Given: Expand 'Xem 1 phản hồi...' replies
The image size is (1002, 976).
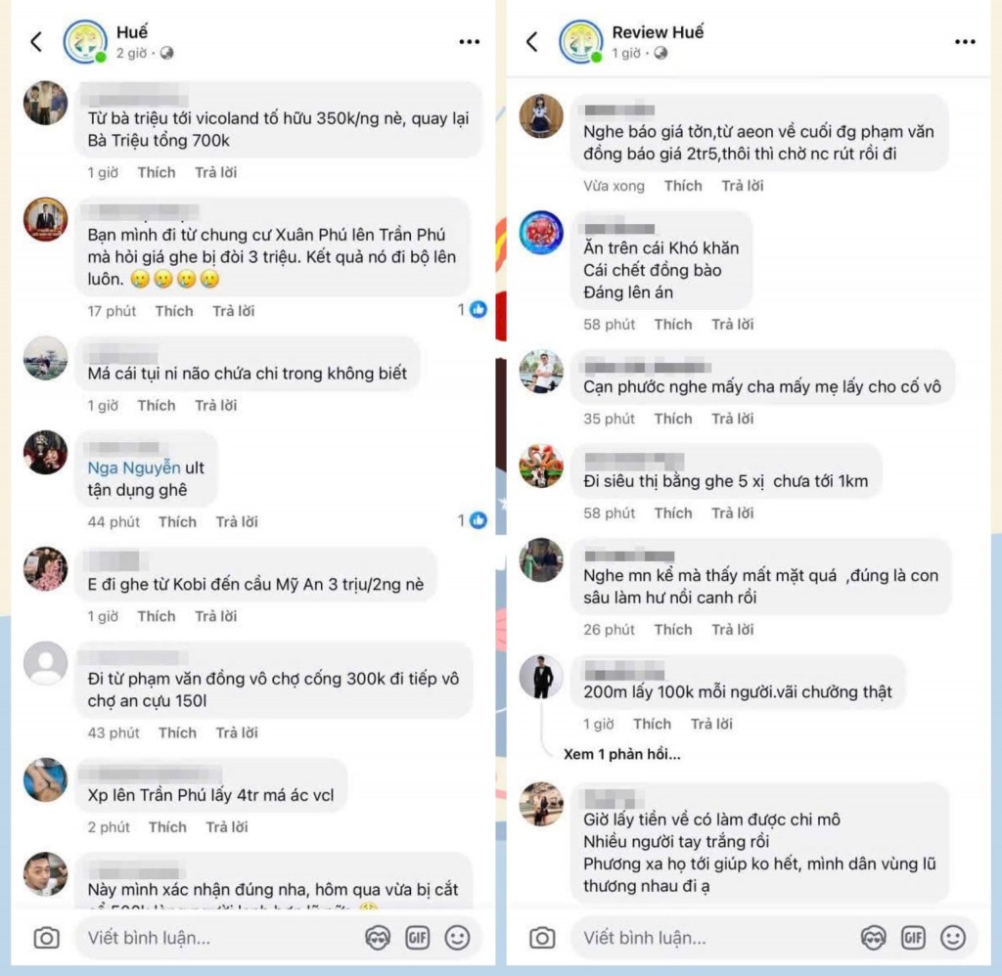Looking at the screenshot, I should tap(621, 754).
